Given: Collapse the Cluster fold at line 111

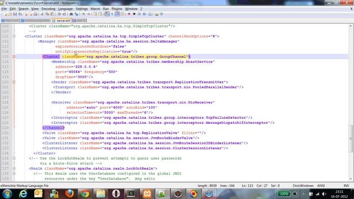Looking at the screenshot, I should (x=14, y=36).
